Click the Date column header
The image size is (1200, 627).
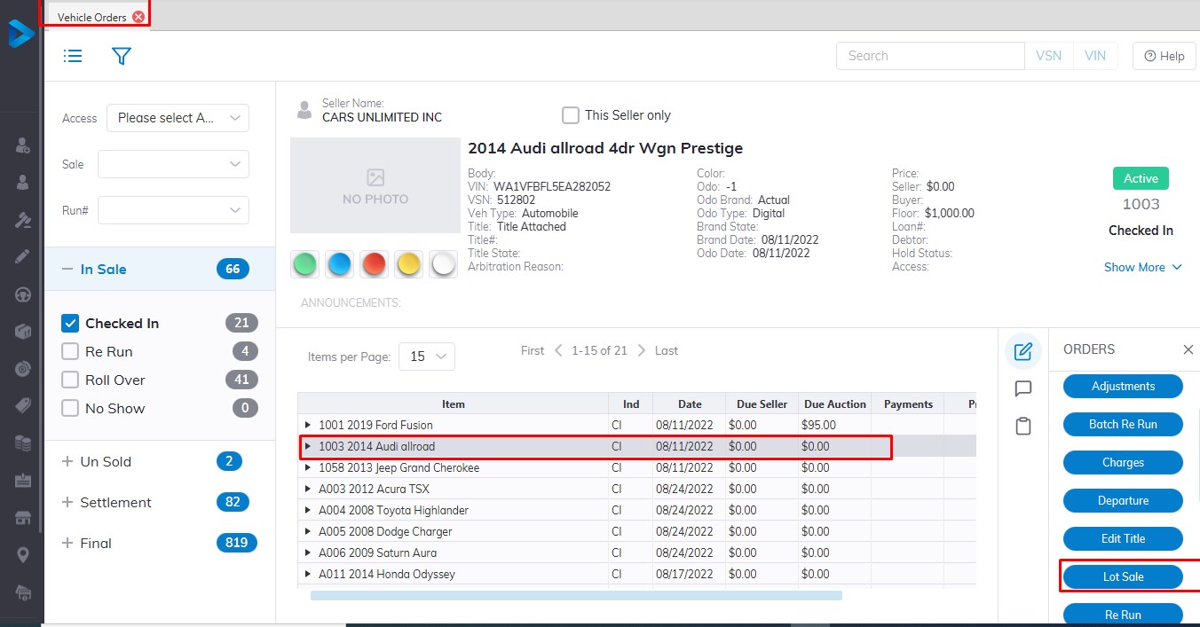coord(689,404)
